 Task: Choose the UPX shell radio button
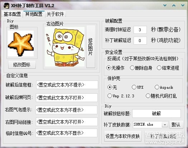(138, 87)
